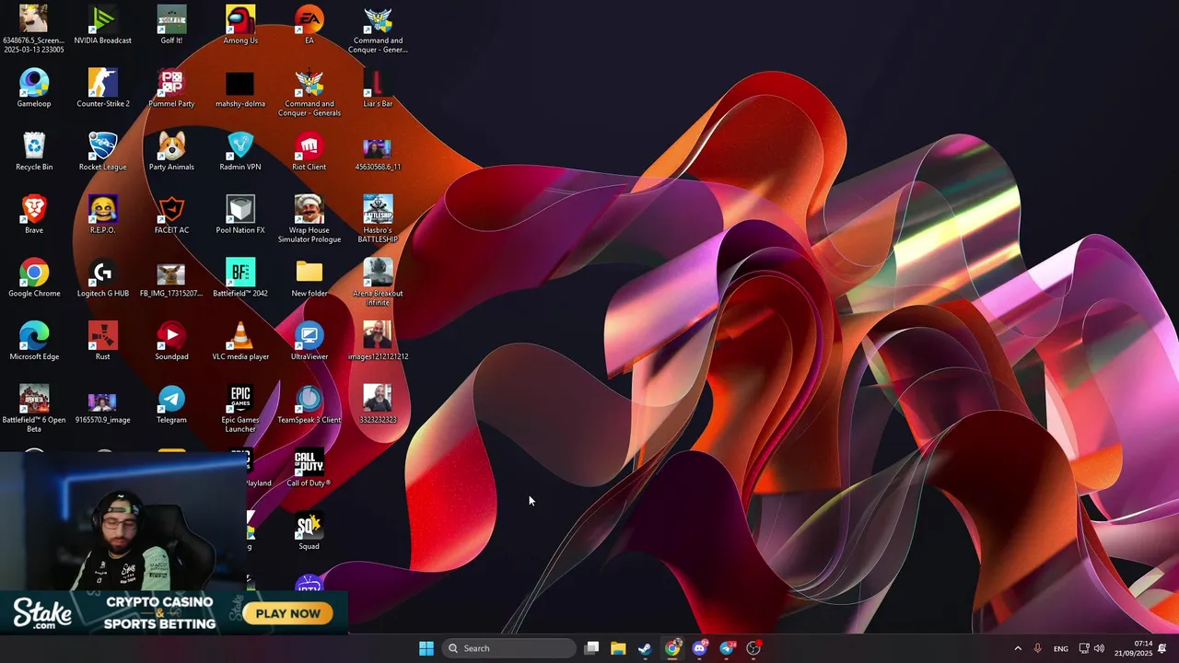Image resolution: width=1179 pixels, height=663 pixels.
Task: Open the Telegram desktop shortcut
Action: (x=171, y=405)
